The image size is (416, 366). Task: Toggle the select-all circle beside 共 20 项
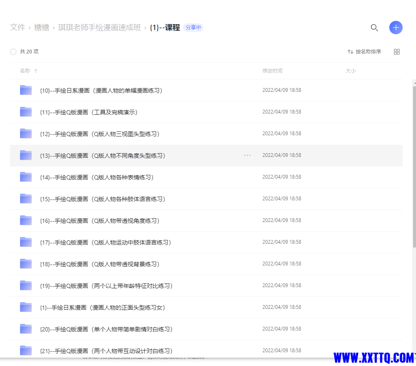[x=13, y=52]
